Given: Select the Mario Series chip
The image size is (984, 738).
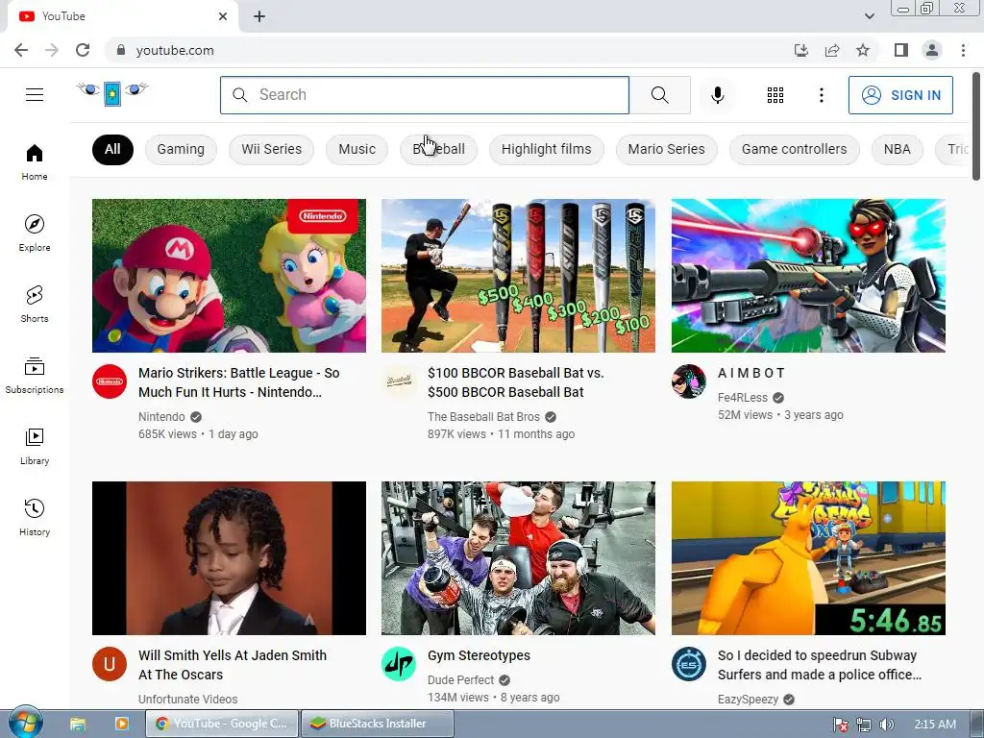Looking at the screenshot, I should [x=666, y=149].
